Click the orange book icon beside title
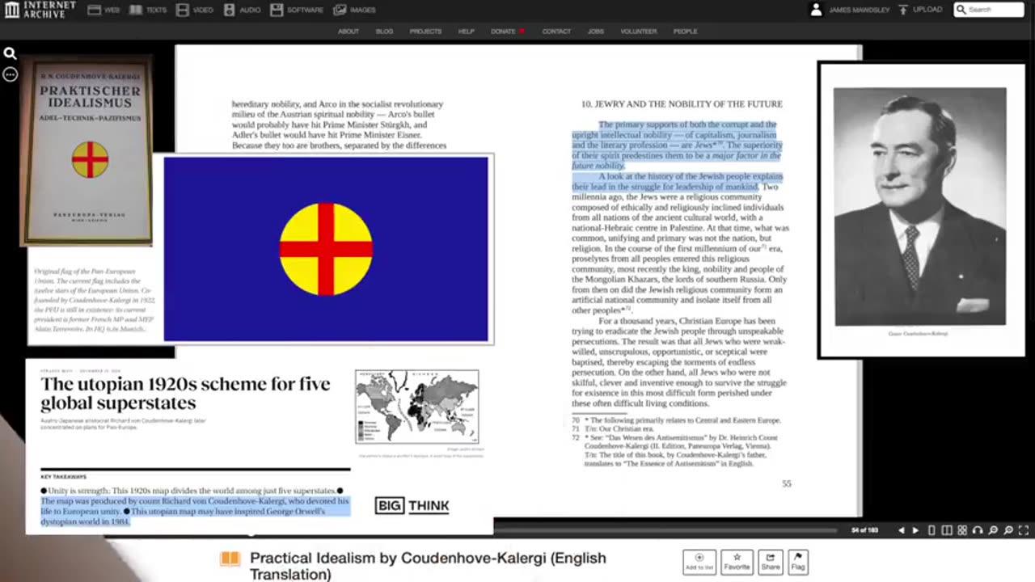The width and height of the screenshot is (1035, 582). pos(230,559)
